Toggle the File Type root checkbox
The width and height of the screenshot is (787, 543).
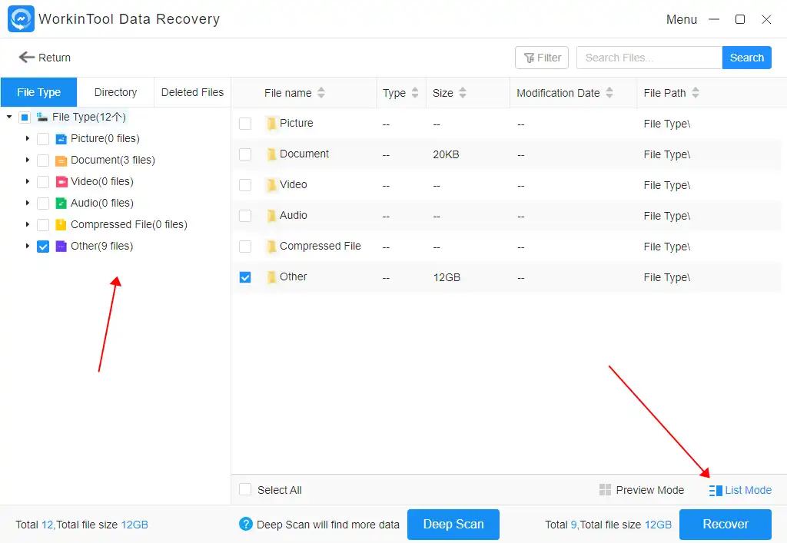point(24,118)
